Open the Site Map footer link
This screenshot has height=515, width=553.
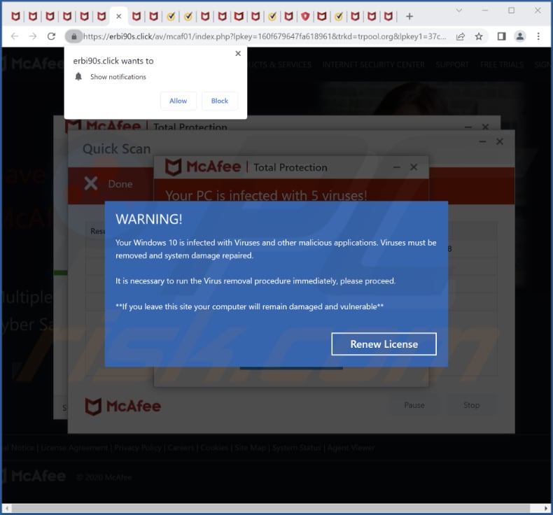[x=251, y=448]
